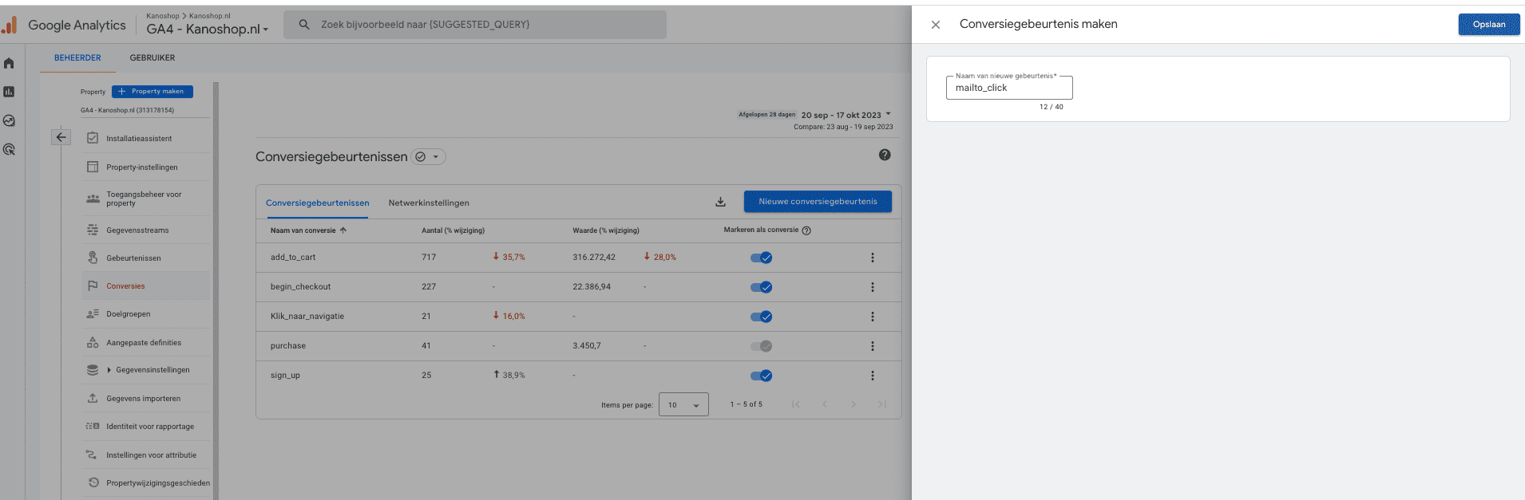This screenshot has height=500, width=1525.
Task: Open the Items per page dropdown
Action: [x=683, y=405]
